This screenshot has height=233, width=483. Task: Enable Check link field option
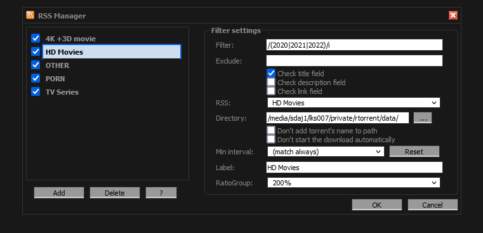pyautogui.click(x=271, y=91)
